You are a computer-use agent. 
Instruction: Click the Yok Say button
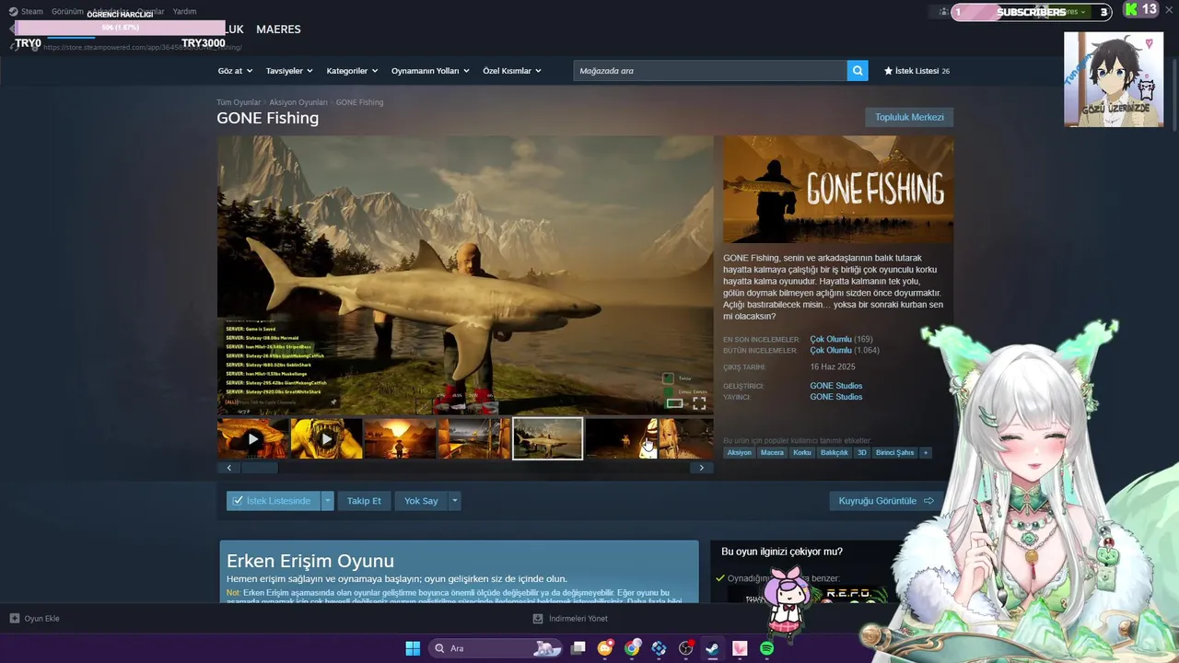pos(421,501)
